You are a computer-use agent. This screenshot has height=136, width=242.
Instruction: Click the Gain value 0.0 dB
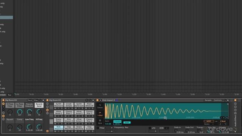coord(108,124)
